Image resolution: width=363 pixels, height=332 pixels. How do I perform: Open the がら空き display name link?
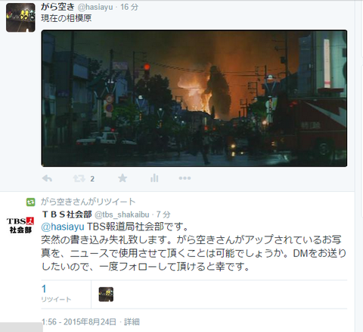[57, 7]
